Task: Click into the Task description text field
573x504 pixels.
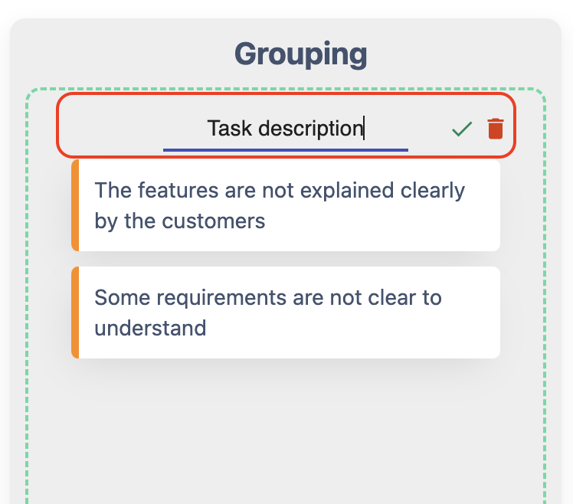Action: coord(285,128)
